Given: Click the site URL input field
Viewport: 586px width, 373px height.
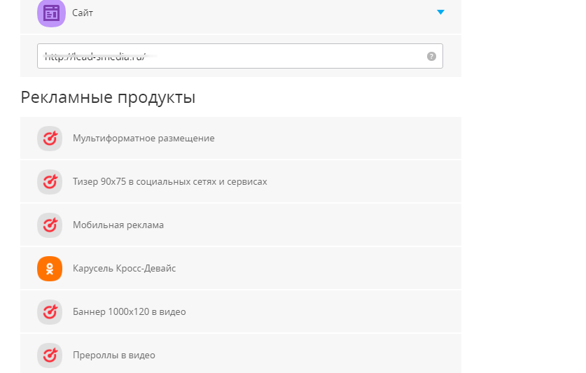Looking at the screenshot, I should 240,56.
